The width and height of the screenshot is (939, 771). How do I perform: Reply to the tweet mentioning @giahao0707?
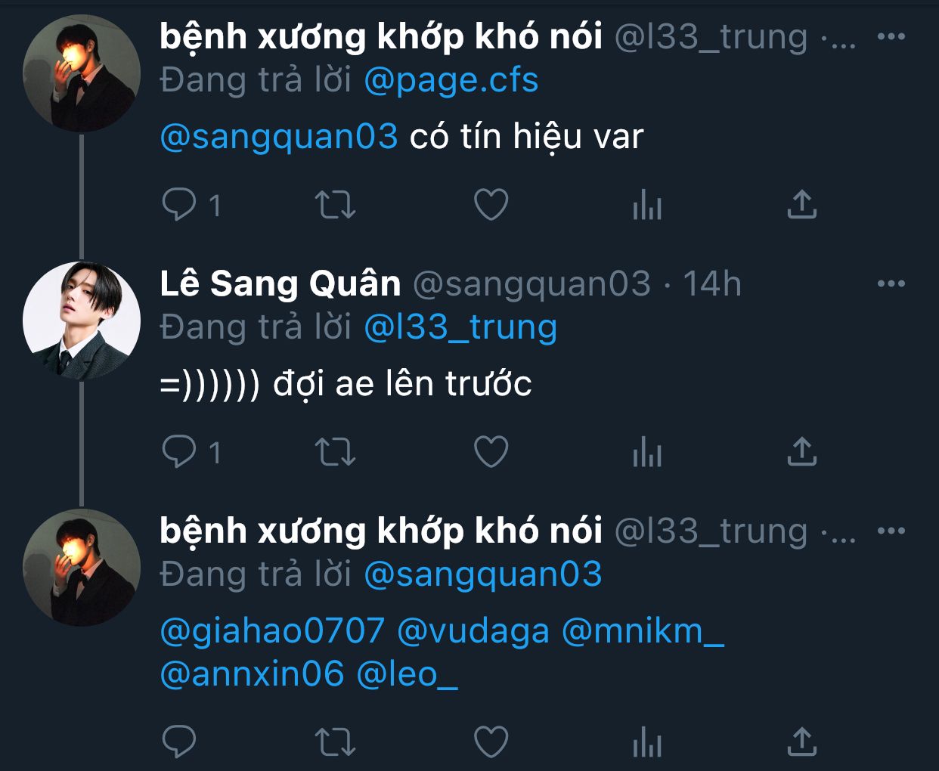(179, 742)
